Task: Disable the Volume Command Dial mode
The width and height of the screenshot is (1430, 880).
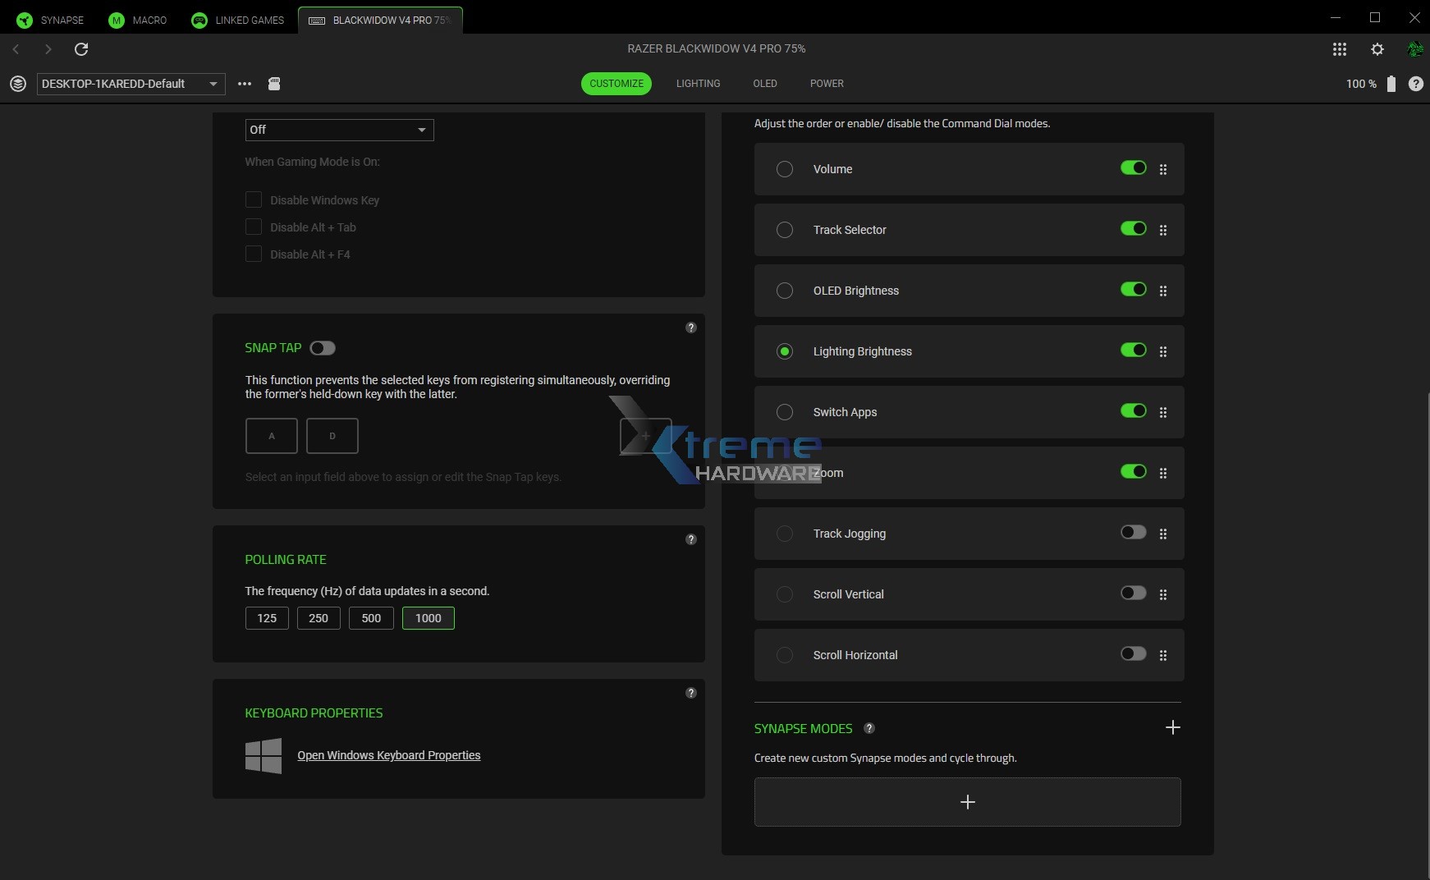Action: pyautogui.click(x=1133, y=167)
